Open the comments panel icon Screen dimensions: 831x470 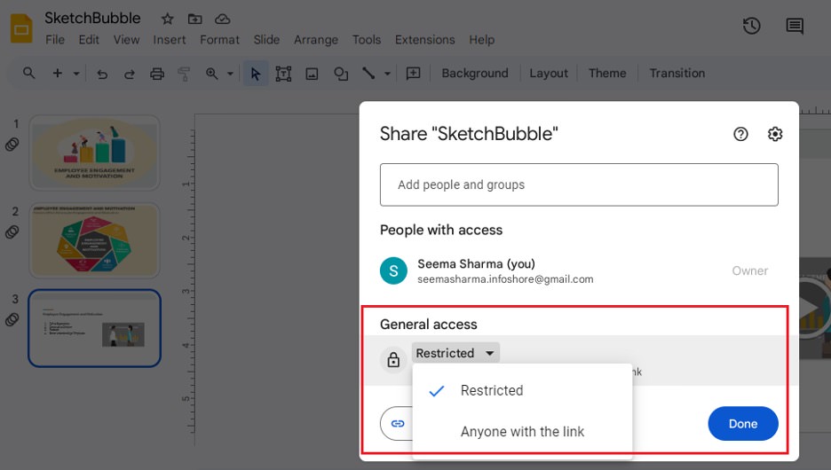point(795,26)
